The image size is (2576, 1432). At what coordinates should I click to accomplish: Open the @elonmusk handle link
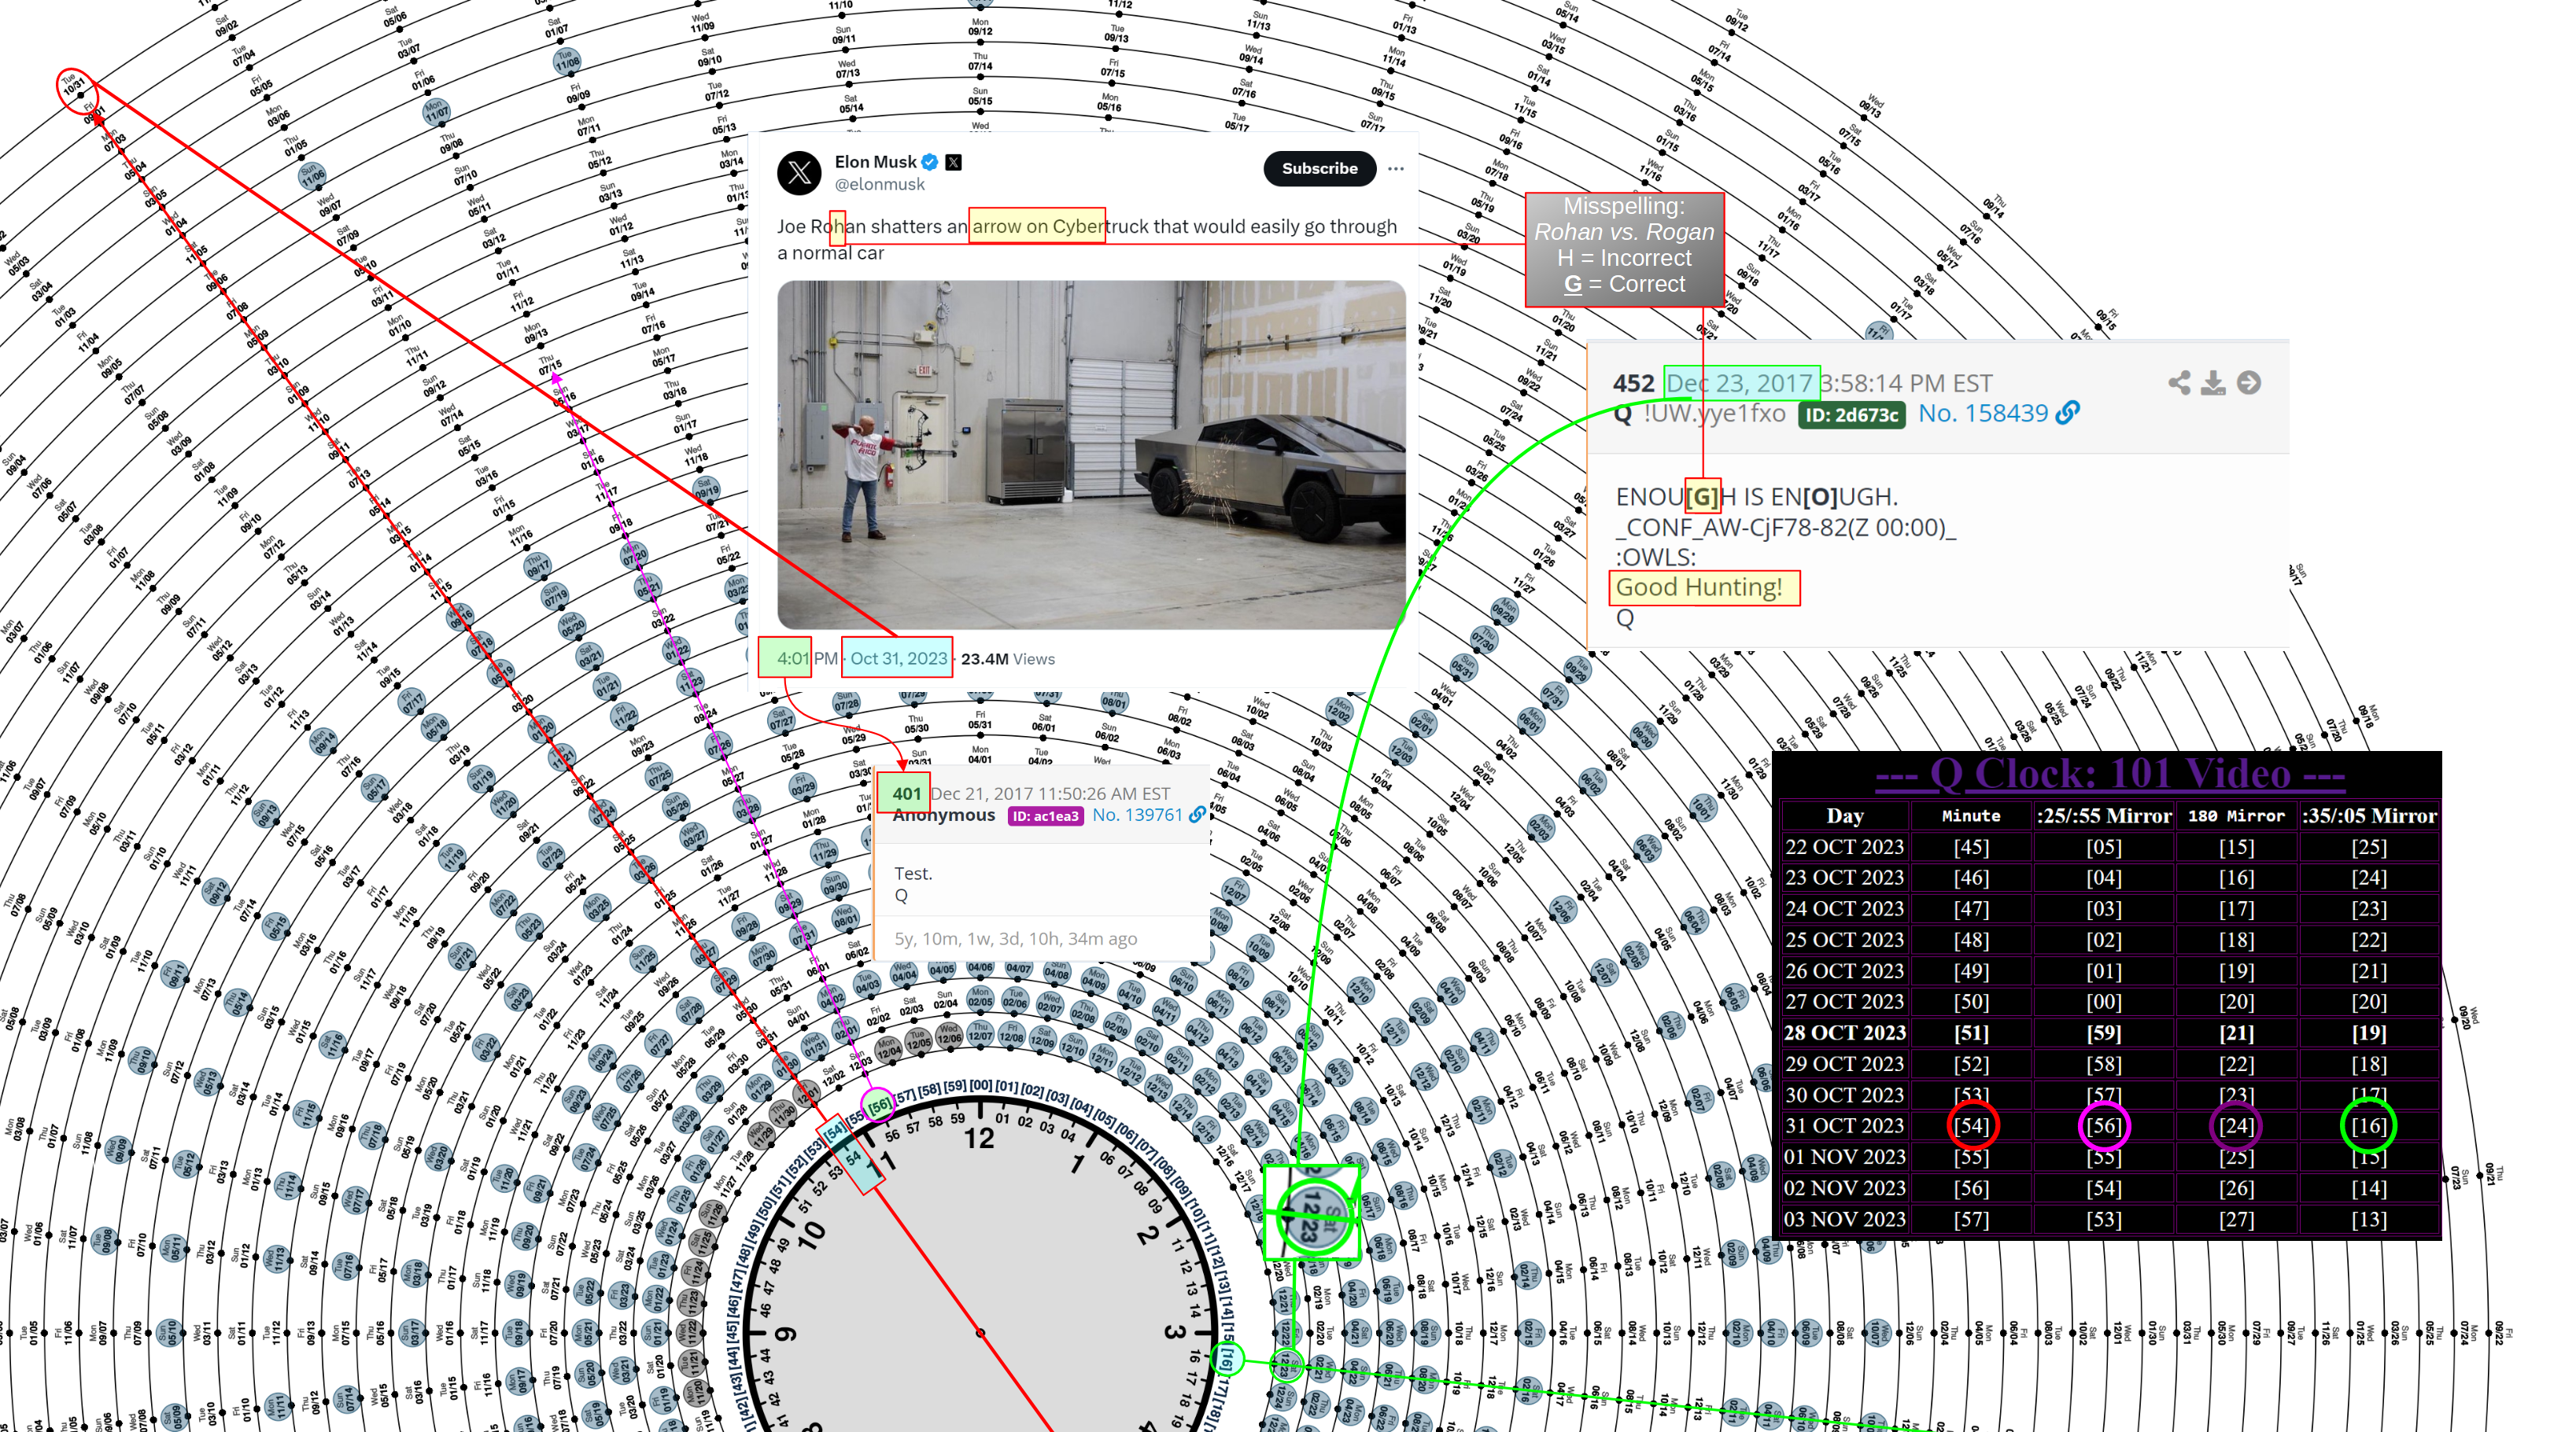[x=880, y=185]
